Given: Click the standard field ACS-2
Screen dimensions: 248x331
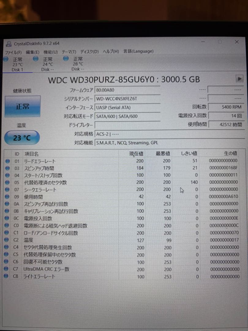Looking at the screenshot, I should [169, 134].
